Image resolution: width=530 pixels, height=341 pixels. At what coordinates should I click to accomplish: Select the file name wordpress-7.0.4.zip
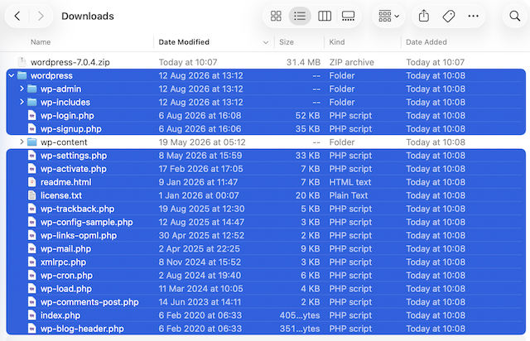tap(70, 62)
